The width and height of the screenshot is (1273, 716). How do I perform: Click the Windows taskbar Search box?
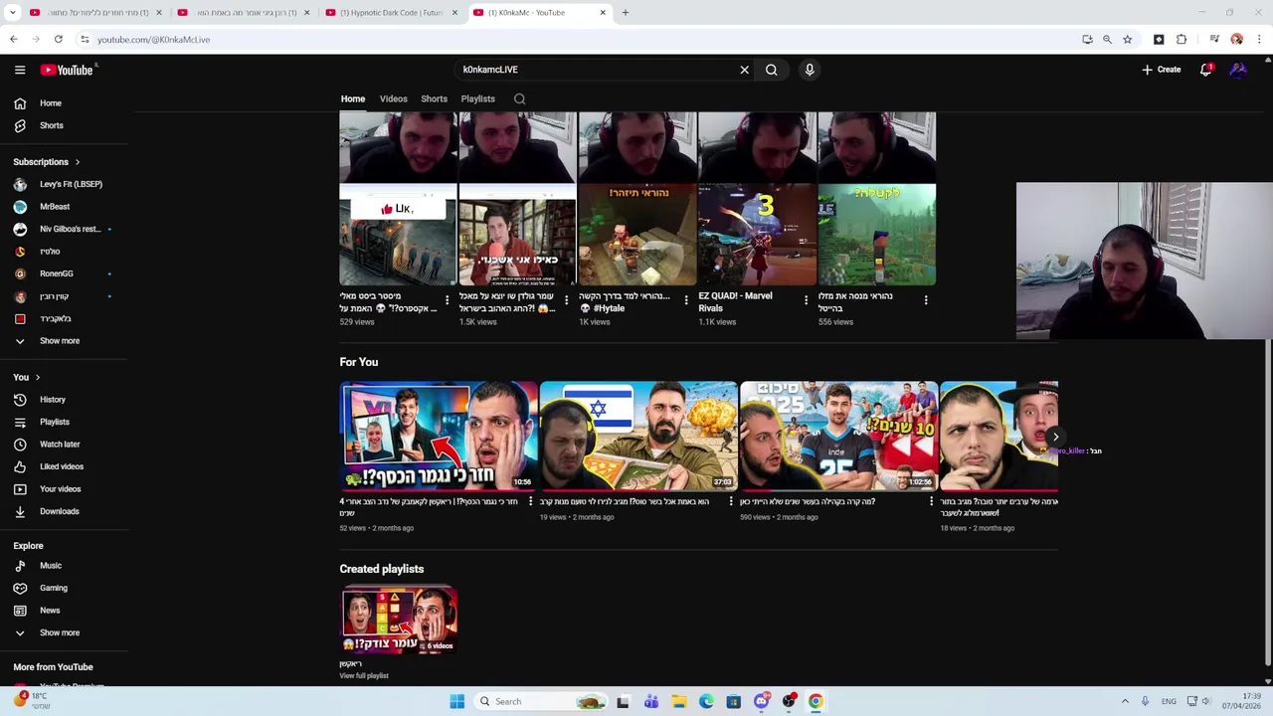pyautogui.click(x=541, y=701)
